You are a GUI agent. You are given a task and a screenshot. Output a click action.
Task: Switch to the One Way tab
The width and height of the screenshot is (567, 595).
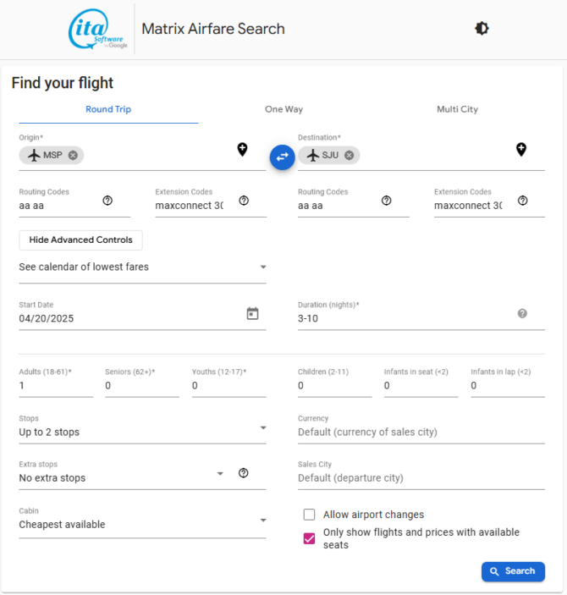[x=283, y=109]
